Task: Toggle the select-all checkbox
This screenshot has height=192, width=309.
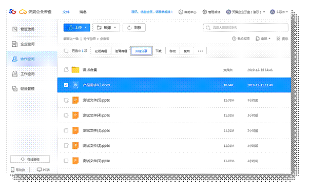Action: pyautogui.click(x=66, y=51)
